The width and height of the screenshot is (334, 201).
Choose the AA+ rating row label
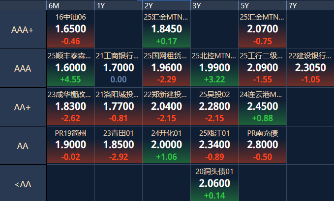[x=23, y=107]
